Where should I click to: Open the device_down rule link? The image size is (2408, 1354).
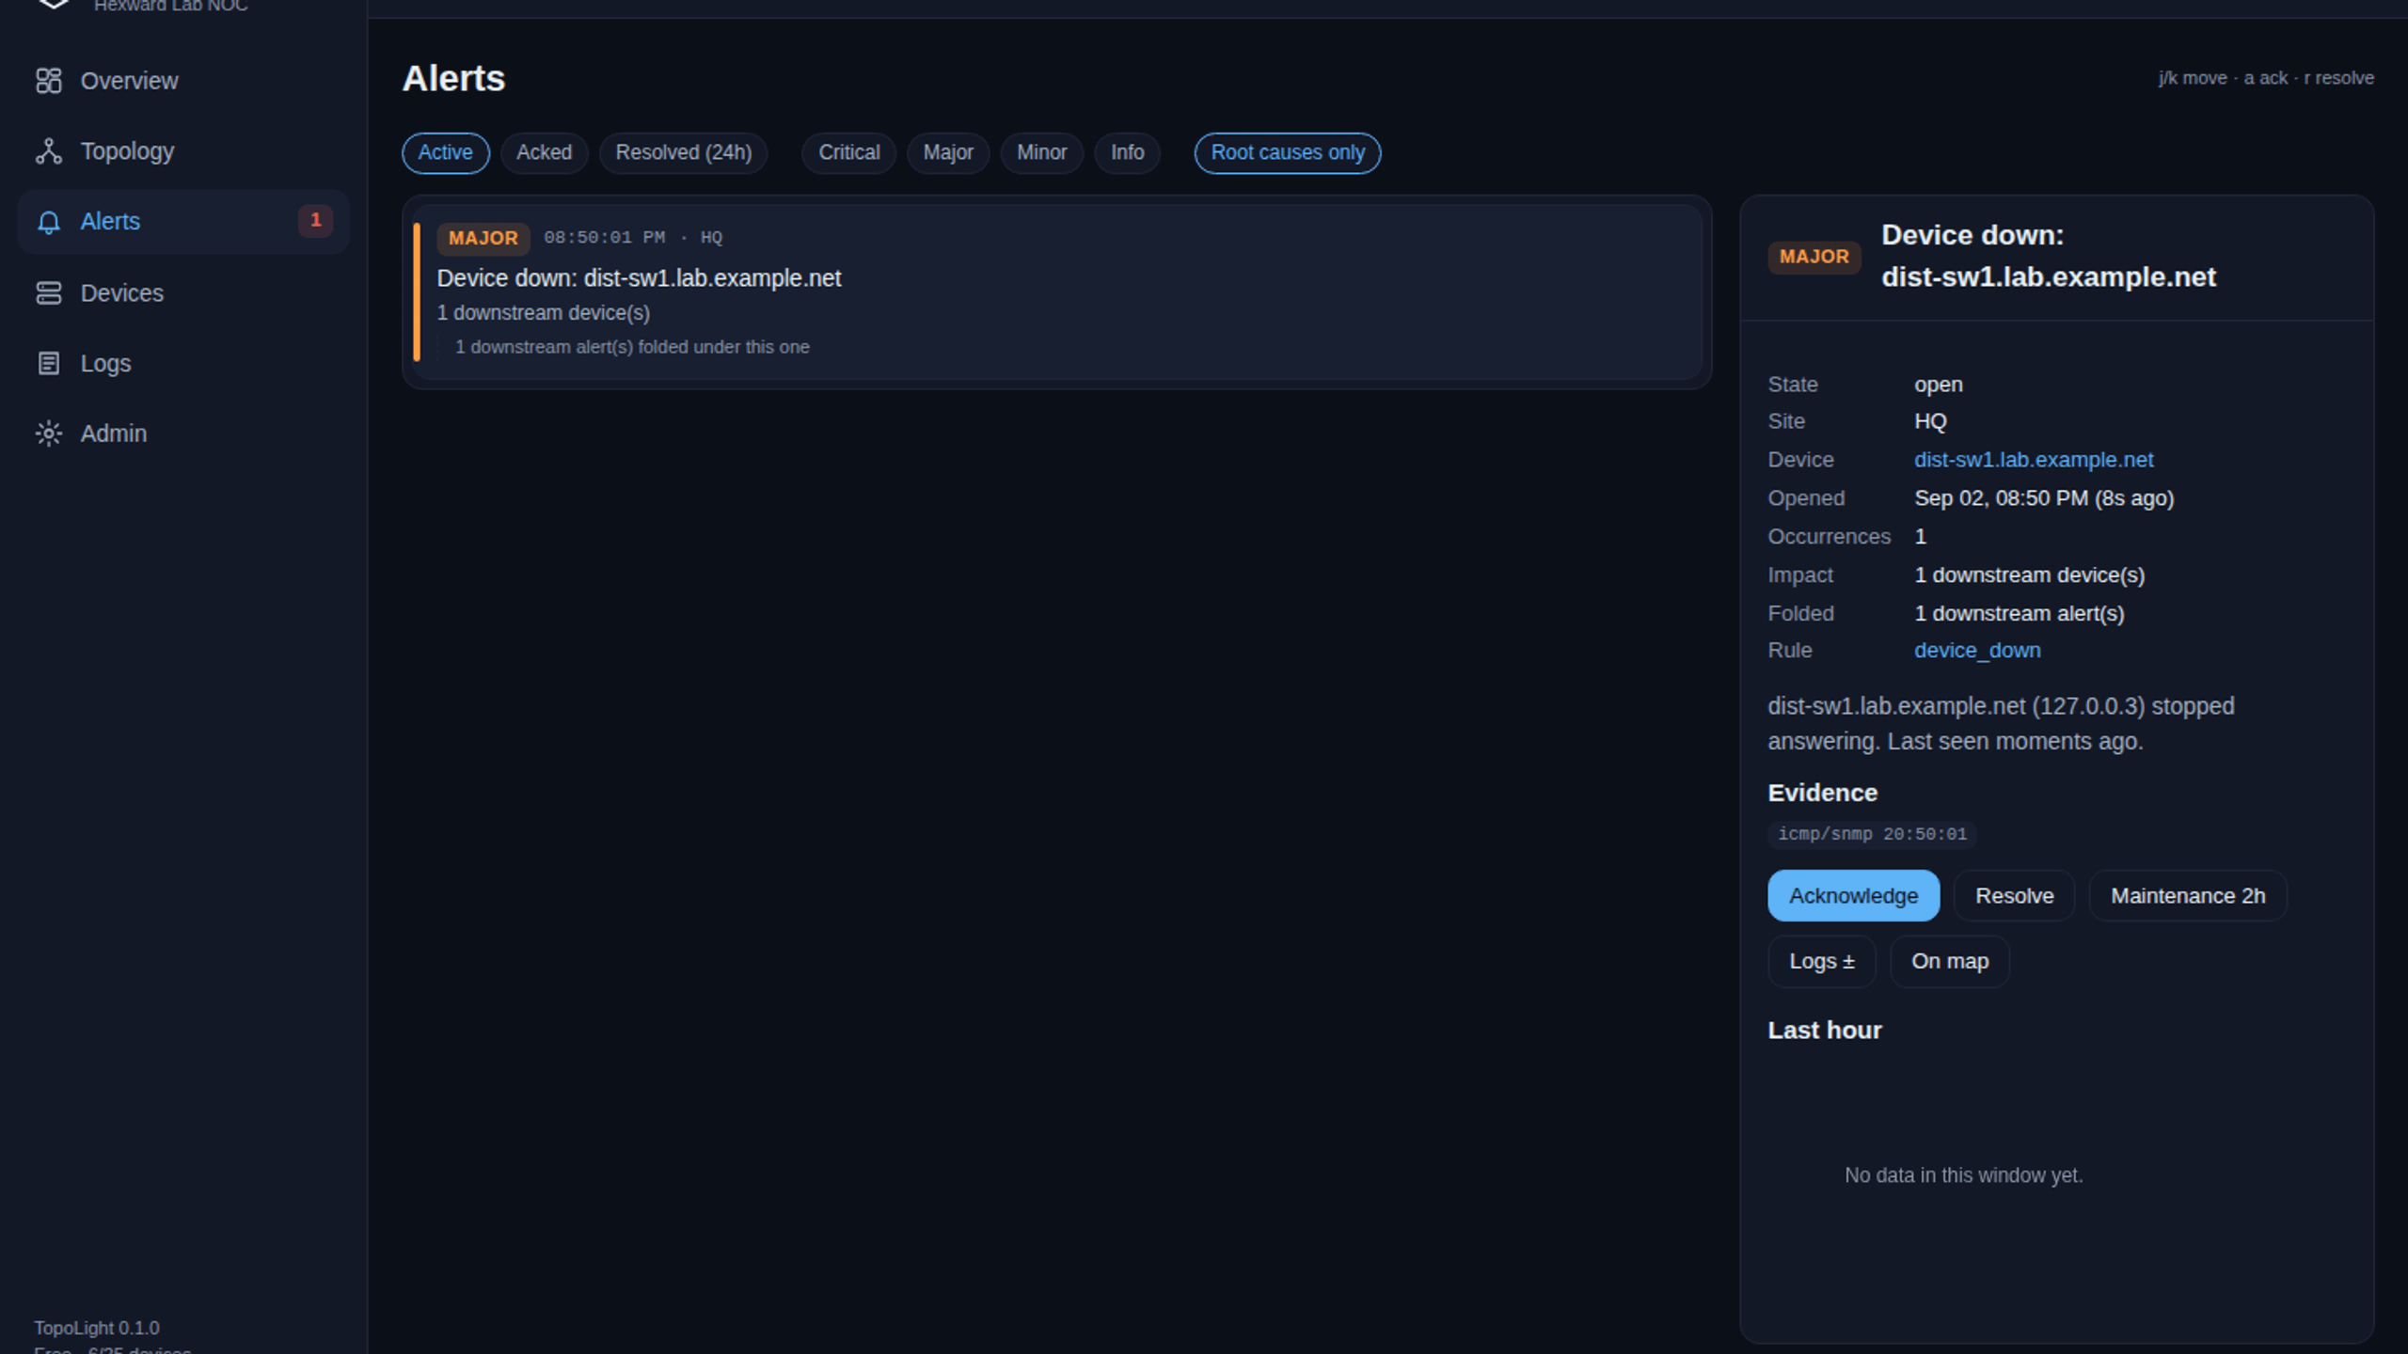[x=1977, y=651]
